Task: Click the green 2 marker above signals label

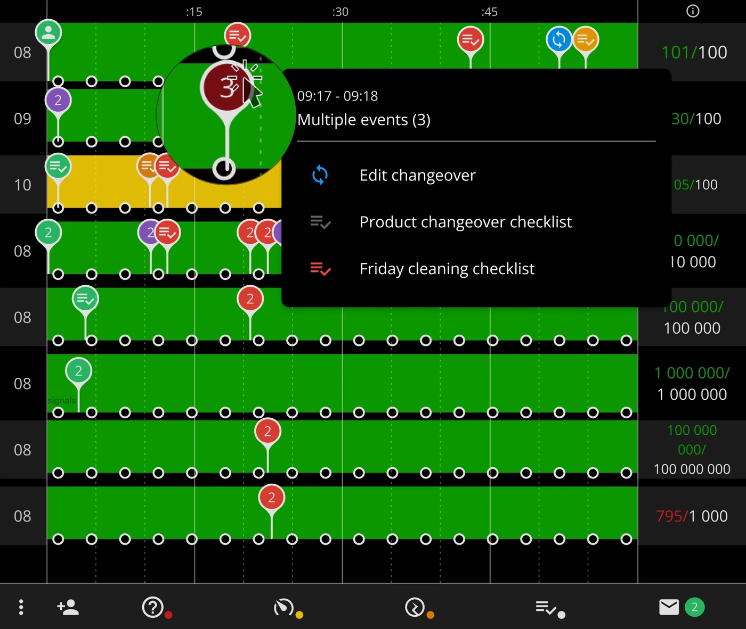Action: coord(78,371)
